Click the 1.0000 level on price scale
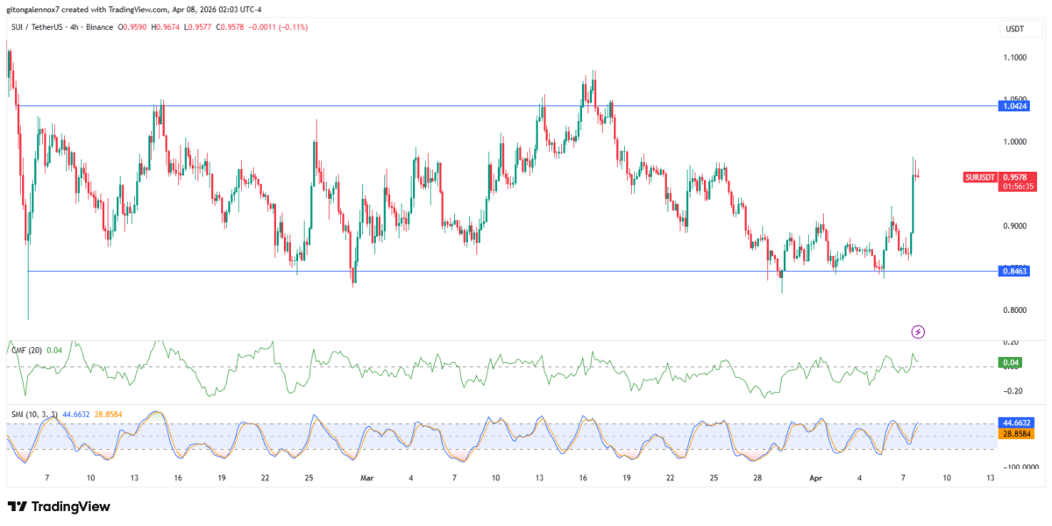The width and height of the screenshot is (1052, 526). pos(1014,141)
